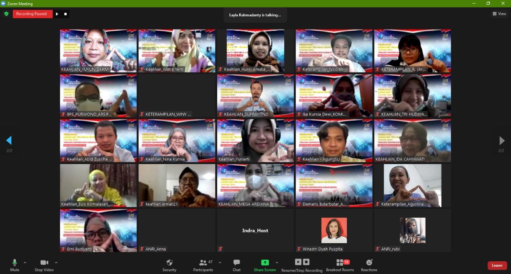This screenshot has width=511, height=274.
Task: Expand the arrow next to Participants
Action: coord(220,262)
